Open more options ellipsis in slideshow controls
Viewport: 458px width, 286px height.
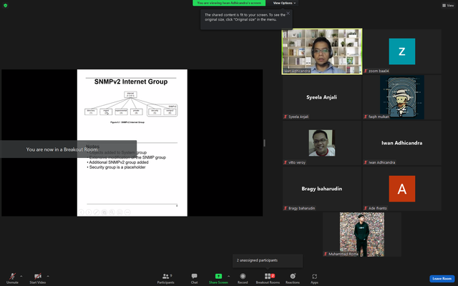point(127,212)
